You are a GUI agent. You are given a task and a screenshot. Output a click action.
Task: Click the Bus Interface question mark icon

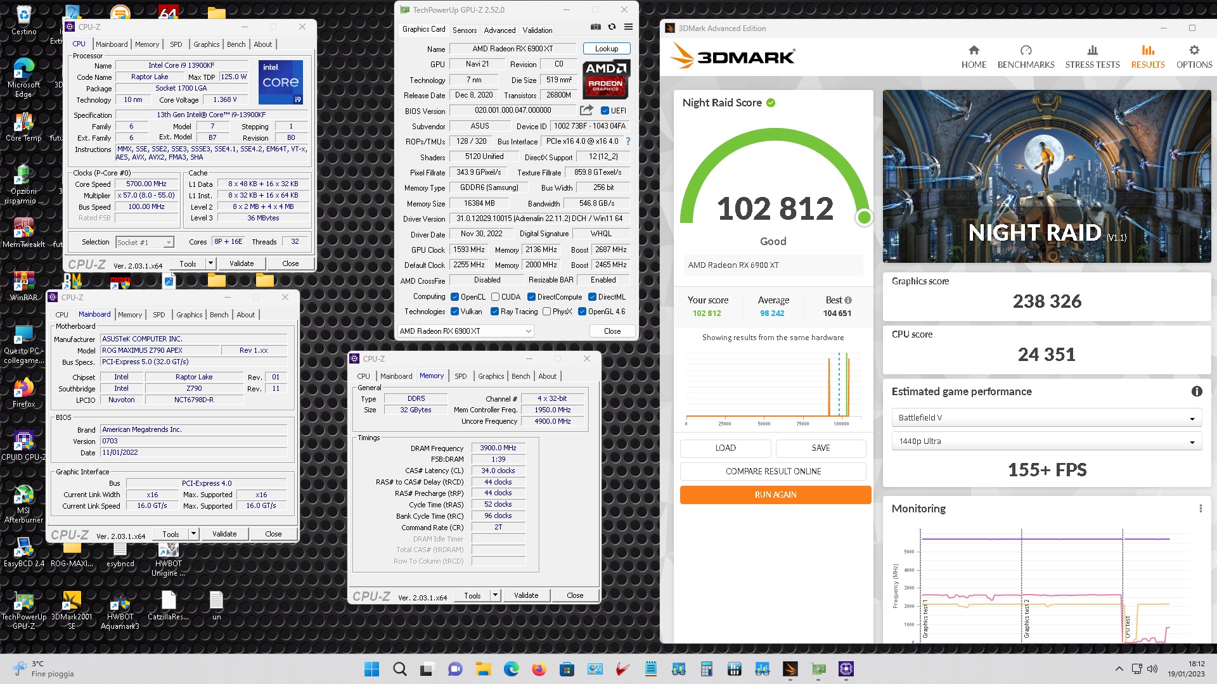pos(628,141)
